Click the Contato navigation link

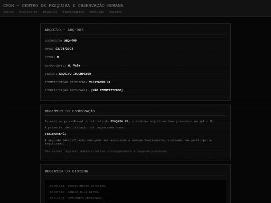pos(115,12)
